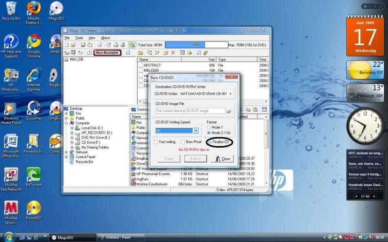The height and width of the screenshot is (242, 388).
Task: Click the Open file folder toolbar icon
Action: click(x=73, y=45)
